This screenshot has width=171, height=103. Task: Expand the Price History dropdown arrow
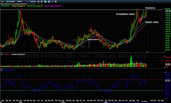(11, 6)
